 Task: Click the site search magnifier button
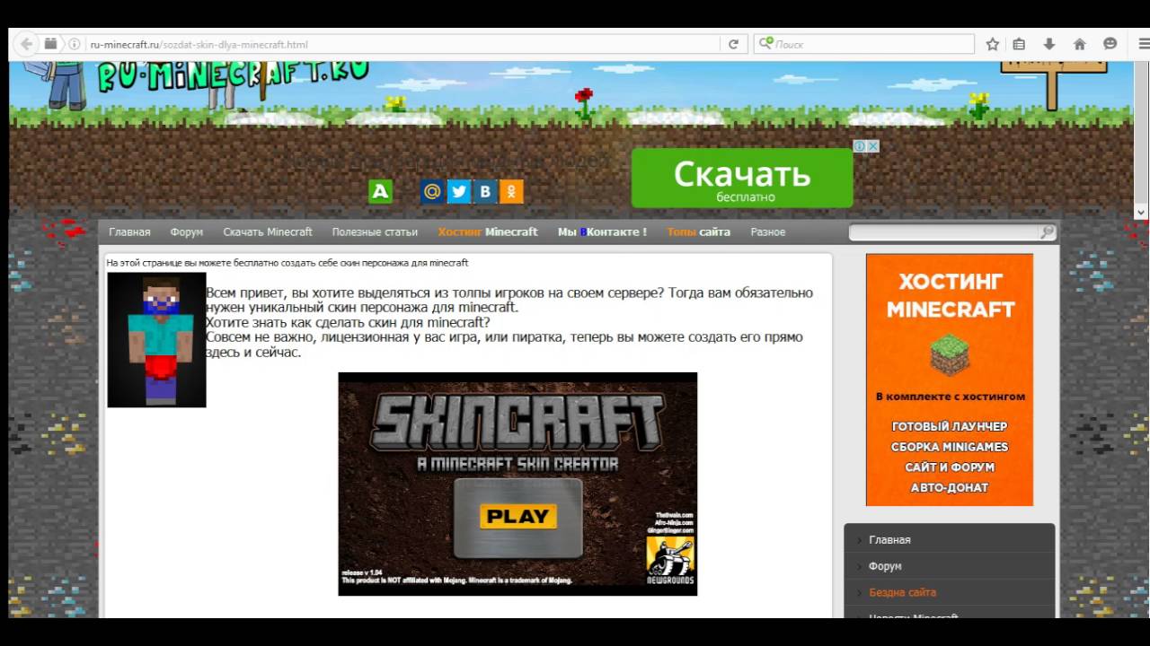point(1048,232)
